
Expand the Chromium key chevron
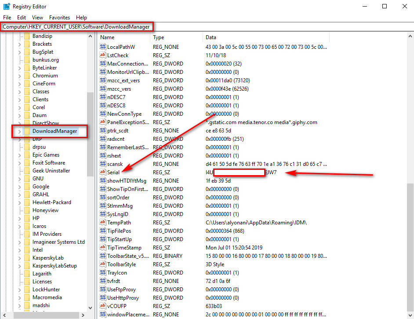(19, 76)
